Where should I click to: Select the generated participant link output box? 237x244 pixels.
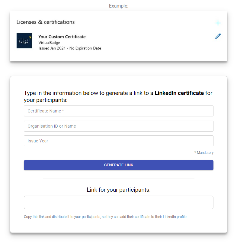pyautogui.click(x=119, y=203)
